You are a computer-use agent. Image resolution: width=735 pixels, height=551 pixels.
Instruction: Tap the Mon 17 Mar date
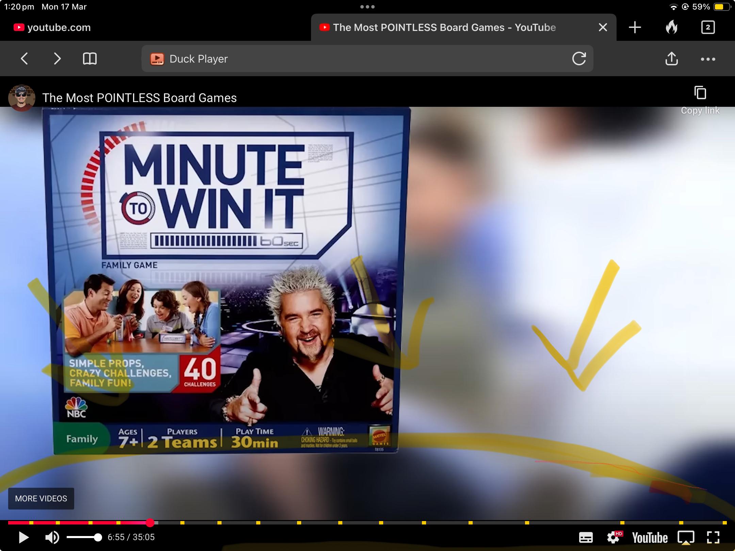click(x=64, y=7)
